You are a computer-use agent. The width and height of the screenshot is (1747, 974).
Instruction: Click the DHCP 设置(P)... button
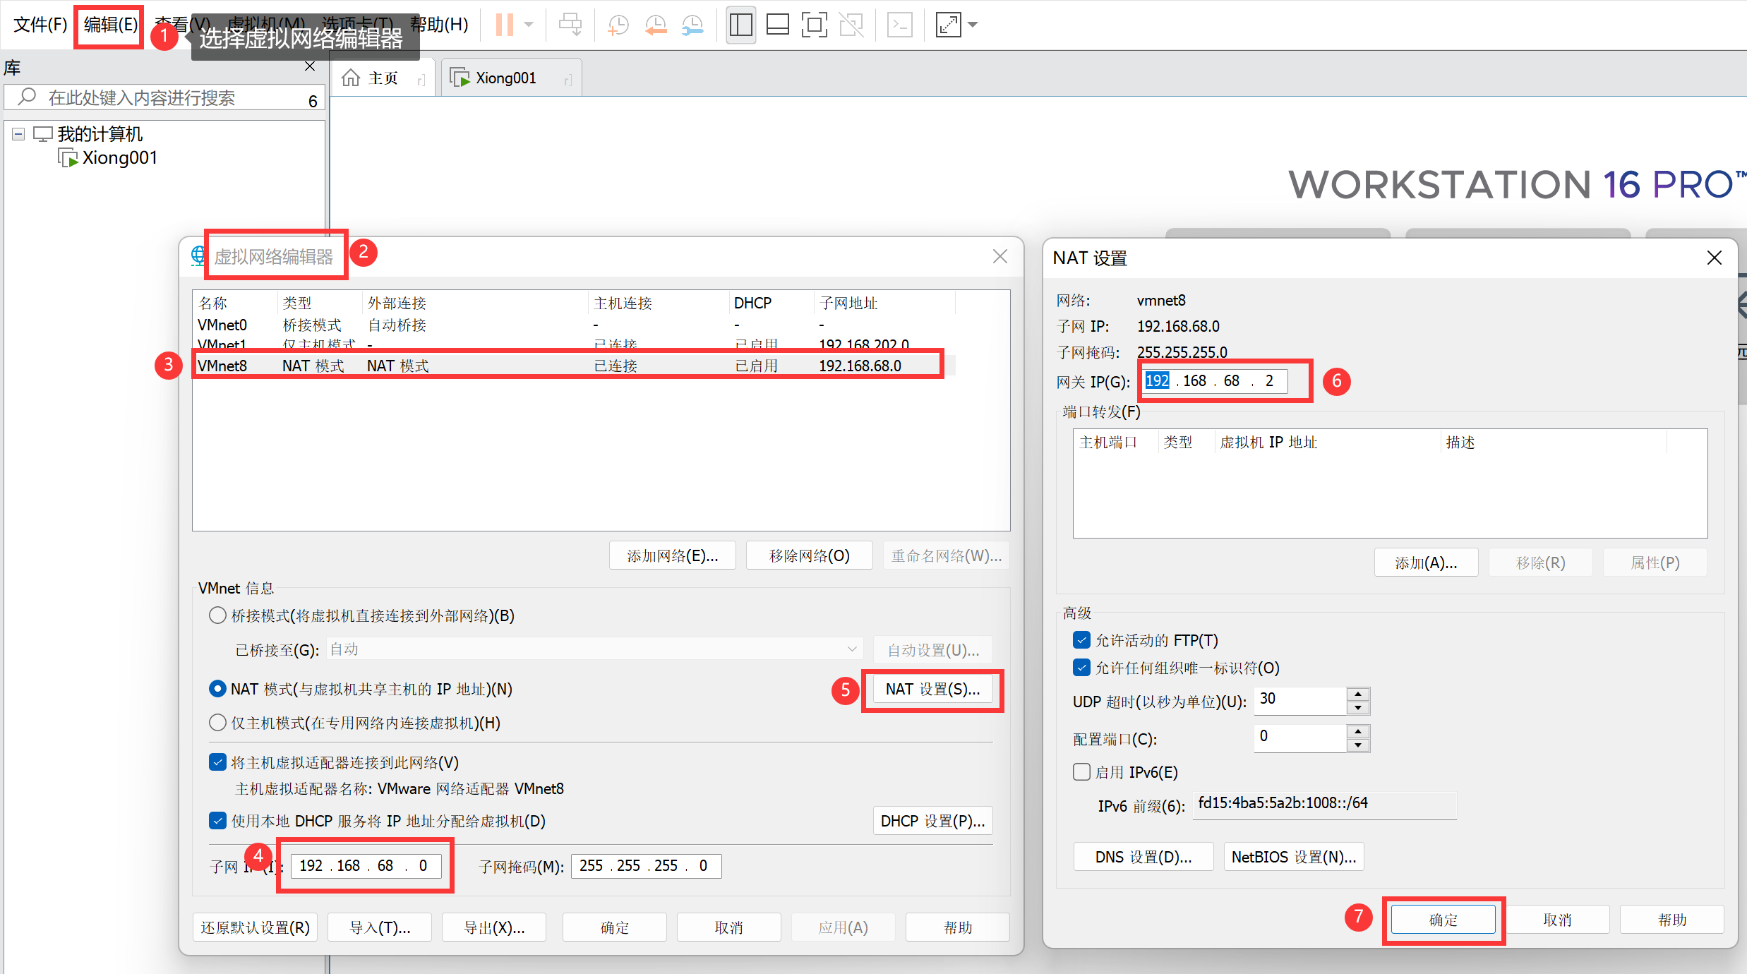(x=932, y=821)
